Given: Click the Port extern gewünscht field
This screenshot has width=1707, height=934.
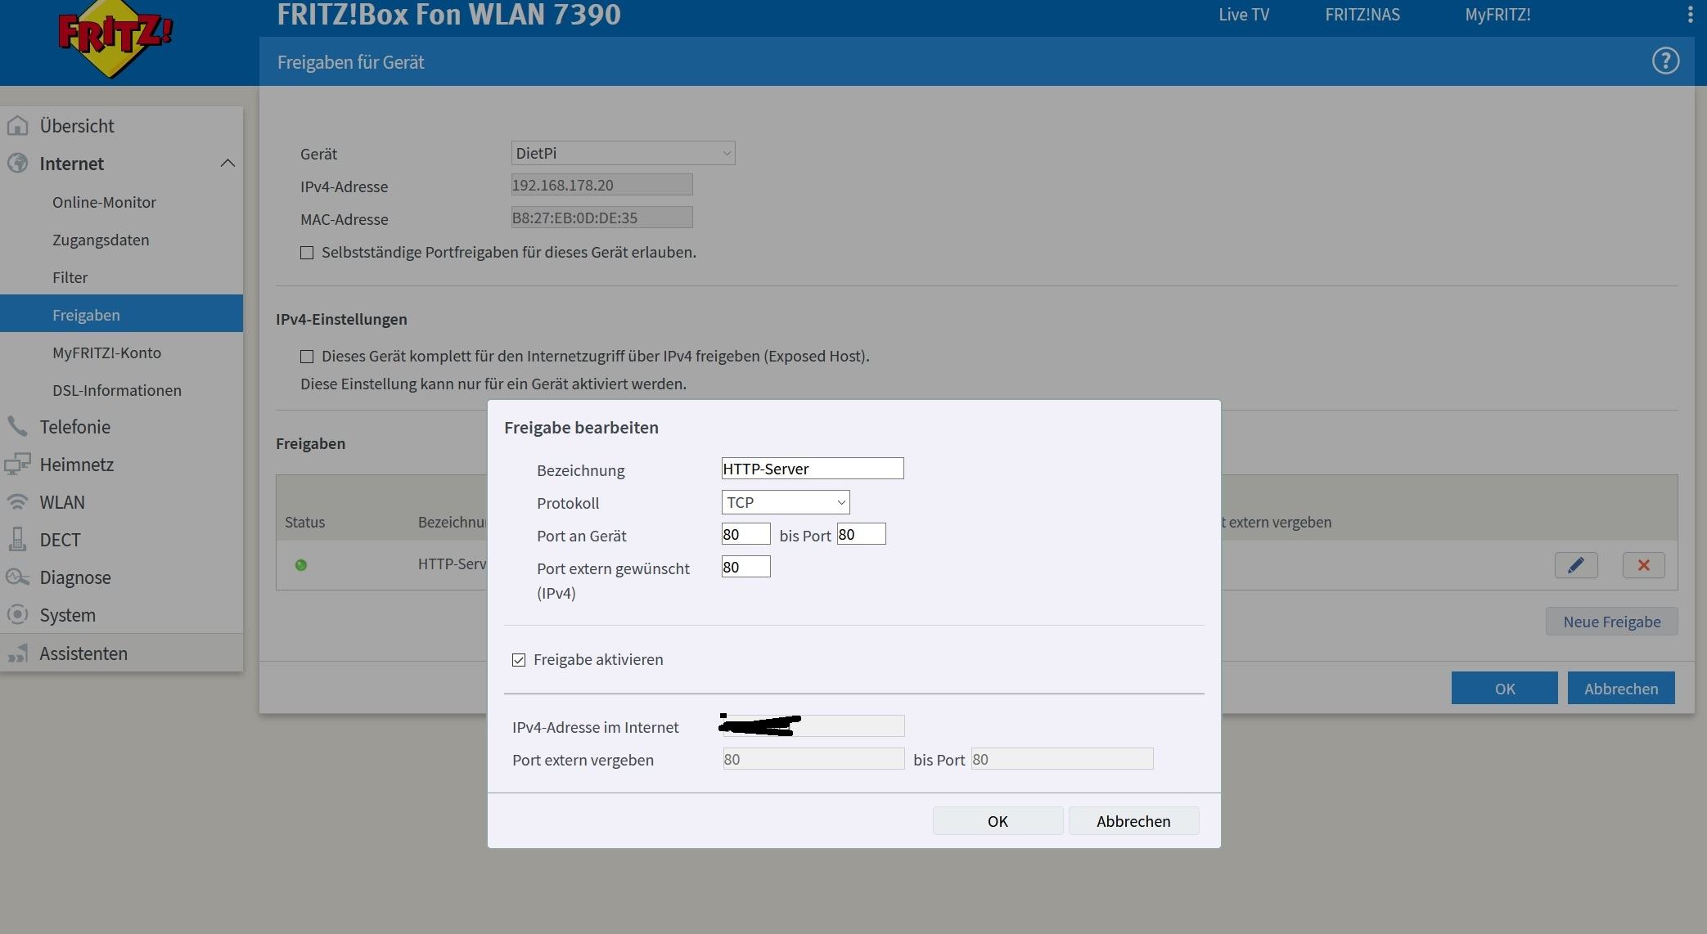Looking at the screenshot, I should coord(745,567).
